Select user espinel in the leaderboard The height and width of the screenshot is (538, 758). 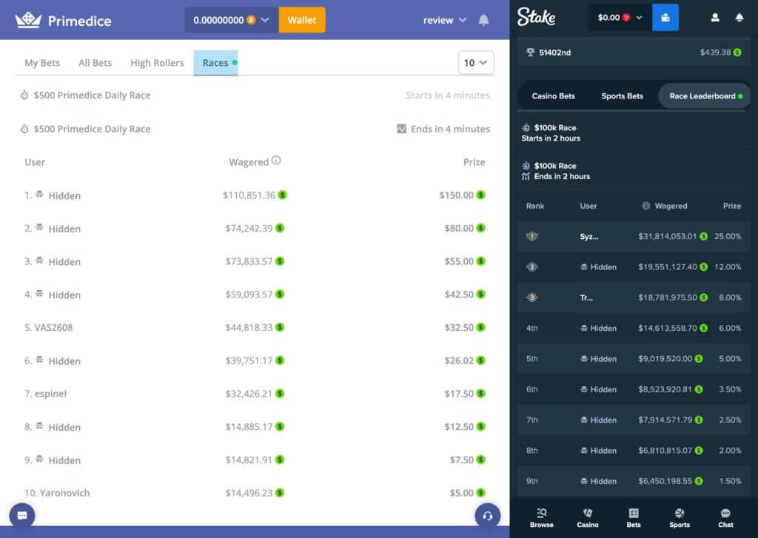pyautogui.click(x=50, y=394)
